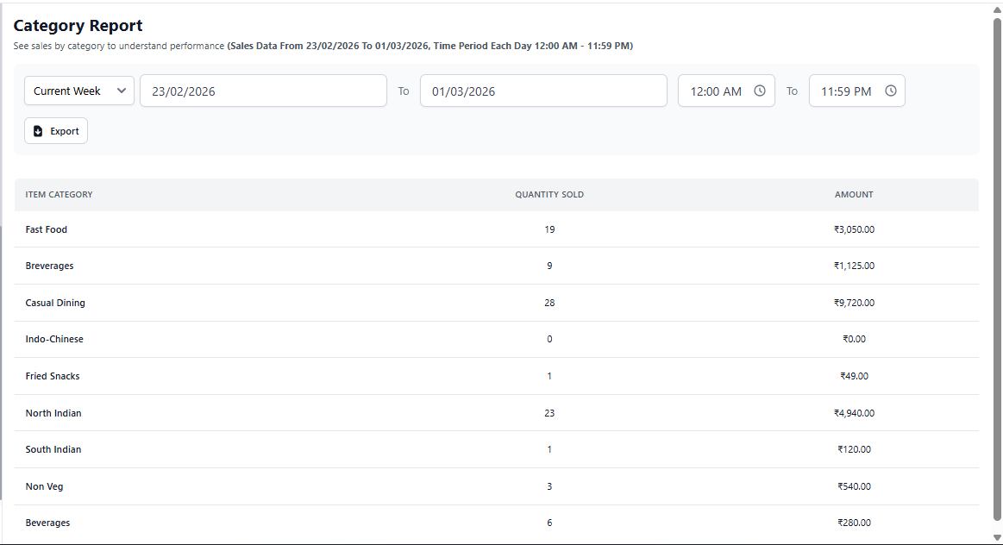This screenshot has width=1003, height=545.
Task: Select a different time period option
Action: (x=78, y=91)
